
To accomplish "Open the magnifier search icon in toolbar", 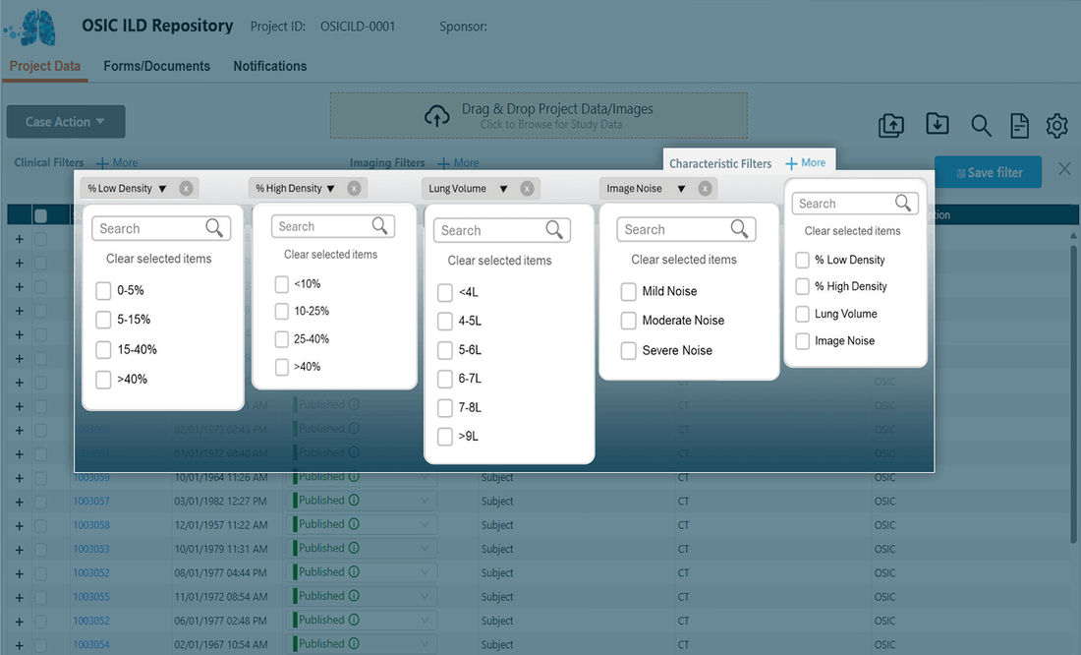I will (x=981, y=125).
